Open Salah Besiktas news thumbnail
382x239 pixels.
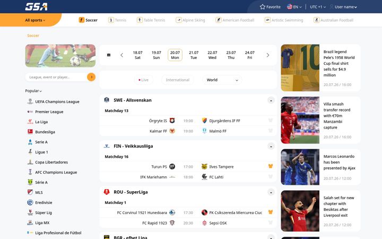(300, 211)
